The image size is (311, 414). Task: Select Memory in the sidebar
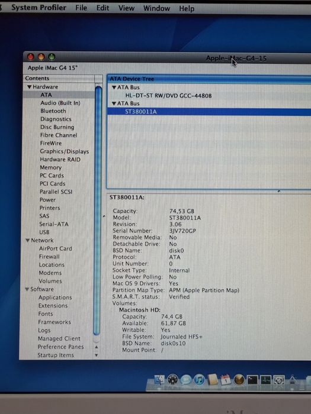coord(50,167)
